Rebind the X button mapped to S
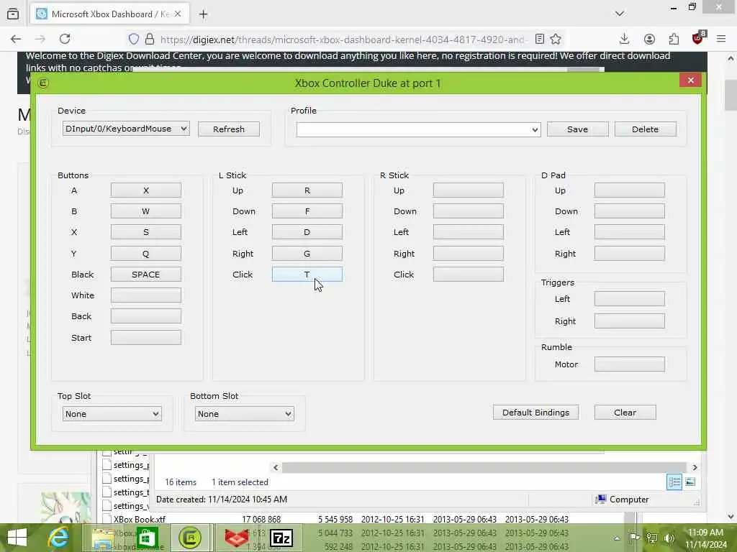 tap(145, 232)
